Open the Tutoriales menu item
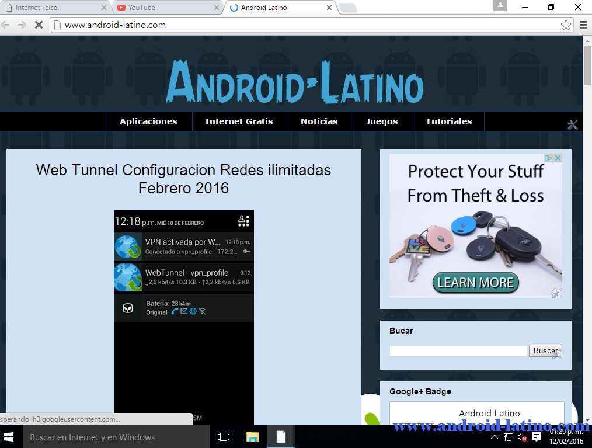592x448 pixels. [448, 121]
